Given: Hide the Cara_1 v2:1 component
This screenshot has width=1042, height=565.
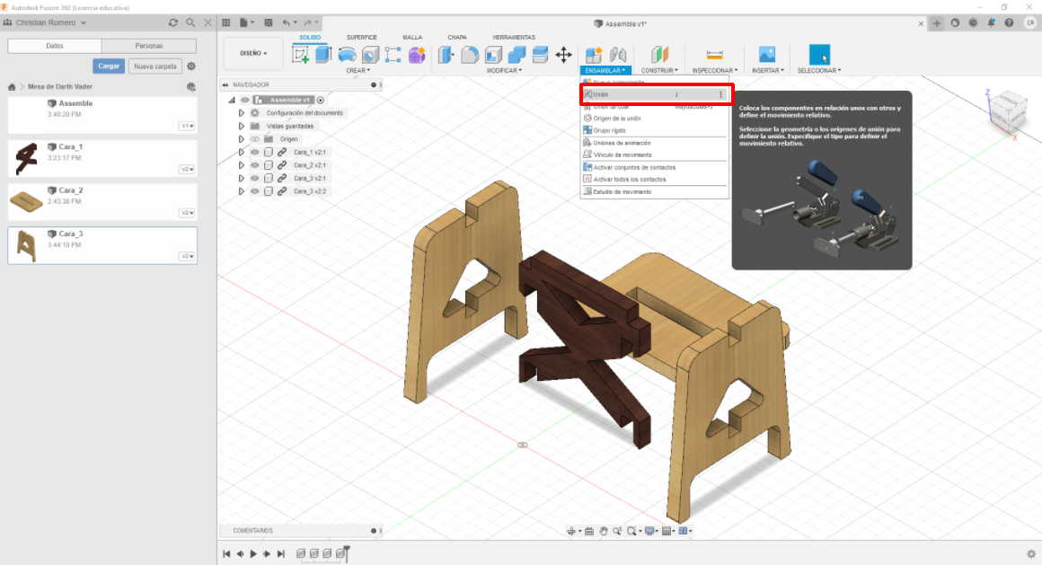Looking at the screenshot, I should coord(254,152).
